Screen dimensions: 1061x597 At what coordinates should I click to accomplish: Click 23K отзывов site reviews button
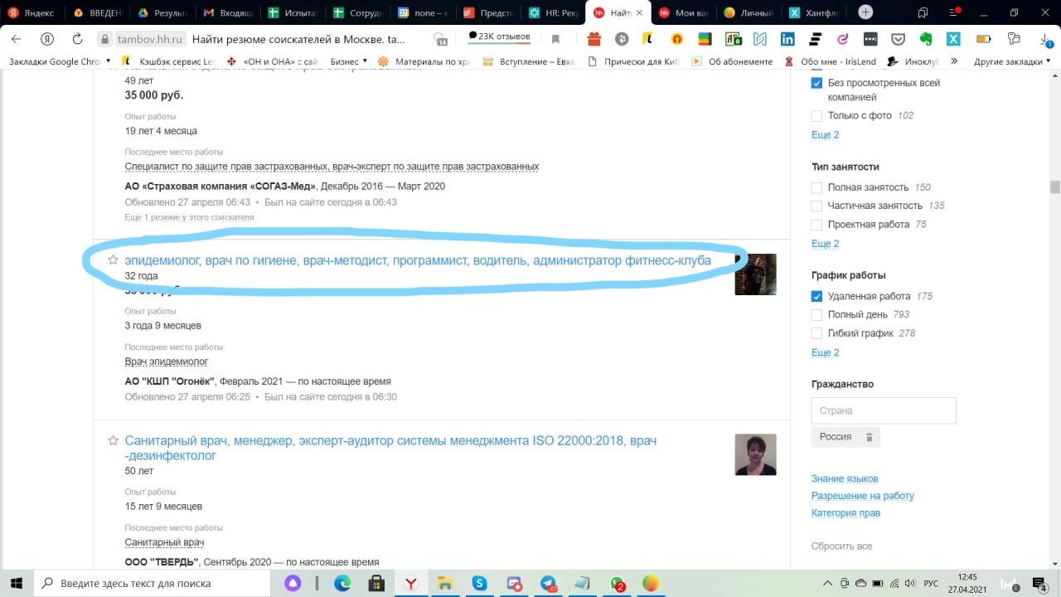[500, 36]
